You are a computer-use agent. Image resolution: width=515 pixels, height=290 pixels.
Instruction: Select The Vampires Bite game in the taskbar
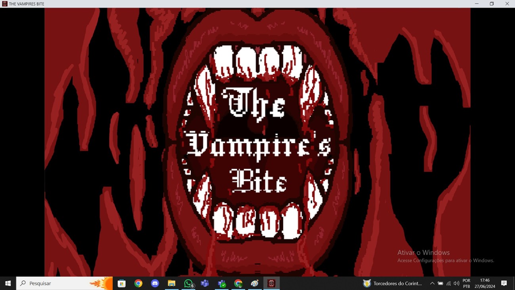click(x=271, y=283)
